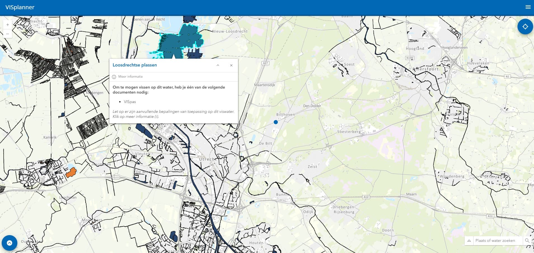The image size is (534, 253).
Task: Zoom out with the minus button
Action: coord(8,34)
